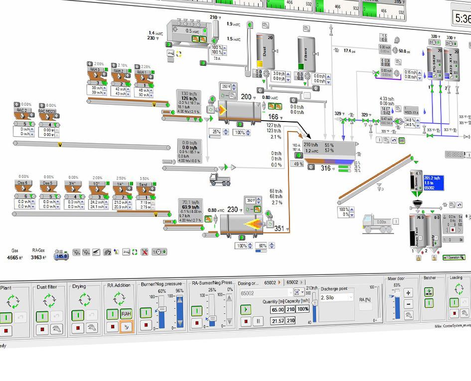The image size is (471, 381).
Task: Select the lower RA drum burner flame
Action: [254, 224]
